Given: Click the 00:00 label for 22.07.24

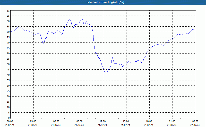Looking at the screenshot, I should [196, 121].
